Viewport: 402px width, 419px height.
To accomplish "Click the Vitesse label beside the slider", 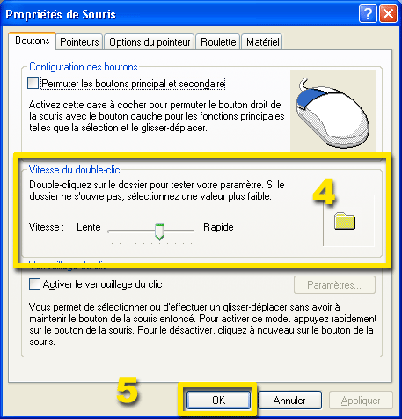I will (46, 227).
